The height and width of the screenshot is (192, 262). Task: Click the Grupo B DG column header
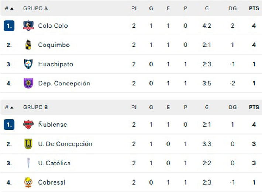(x=232, y=107)
